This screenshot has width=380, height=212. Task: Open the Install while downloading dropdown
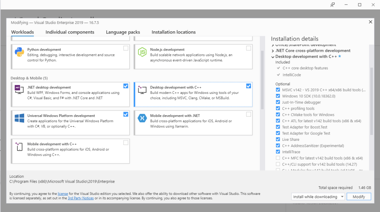point(318,197)
